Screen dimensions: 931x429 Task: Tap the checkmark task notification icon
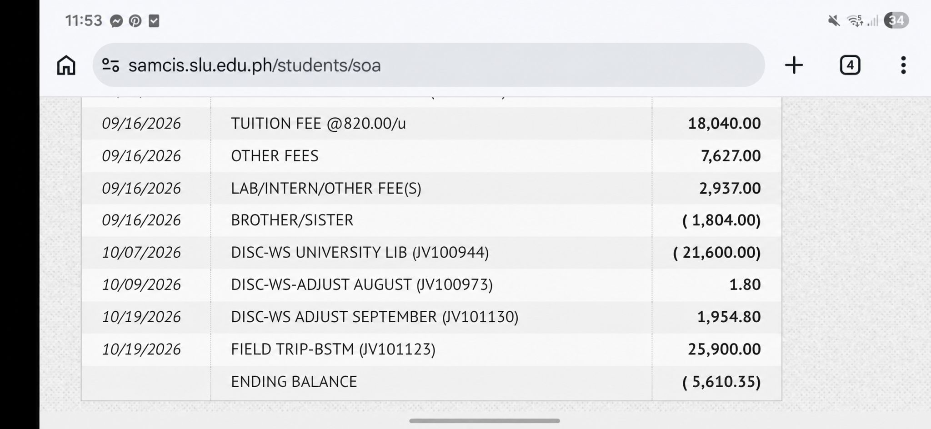coord(154,21)
